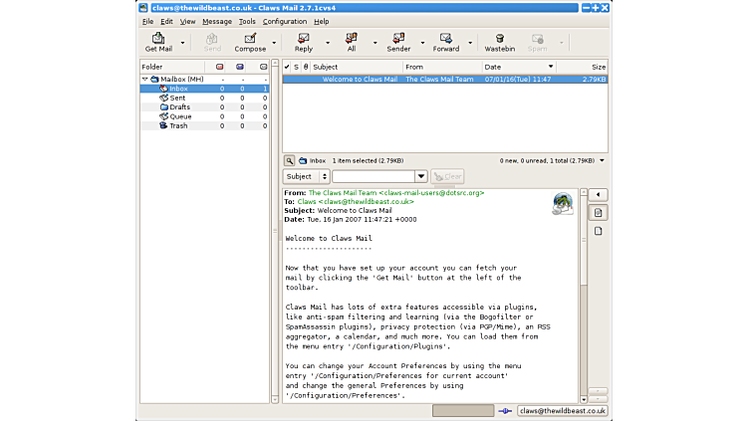Sort by attachment paperclip column
The width and height of the screenshot is (749, 421).
click(x=306, y=67)
